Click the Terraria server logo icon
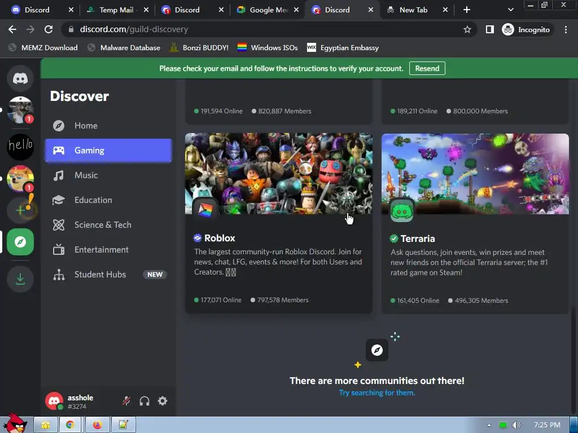The image size is (578, 433). (x=402, y=210)
